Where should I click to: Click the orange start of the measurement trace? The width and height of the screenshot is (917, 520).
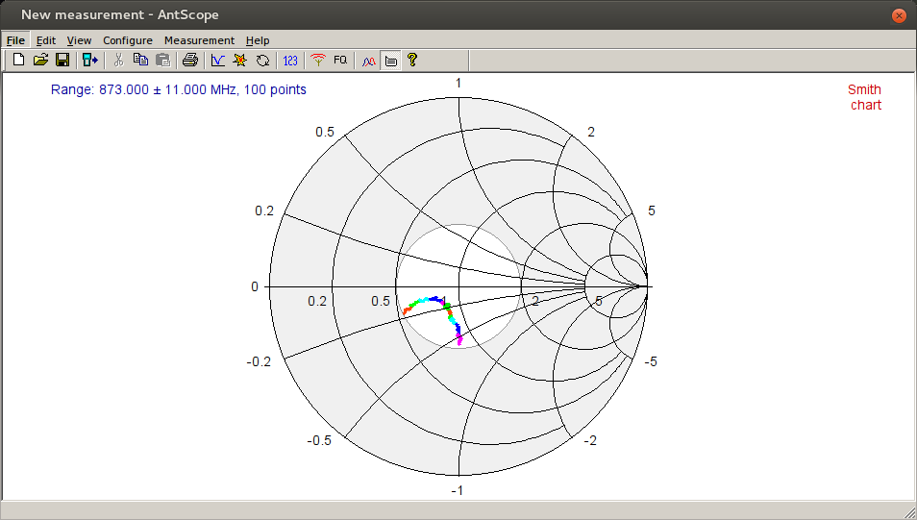tap(406, 310)
